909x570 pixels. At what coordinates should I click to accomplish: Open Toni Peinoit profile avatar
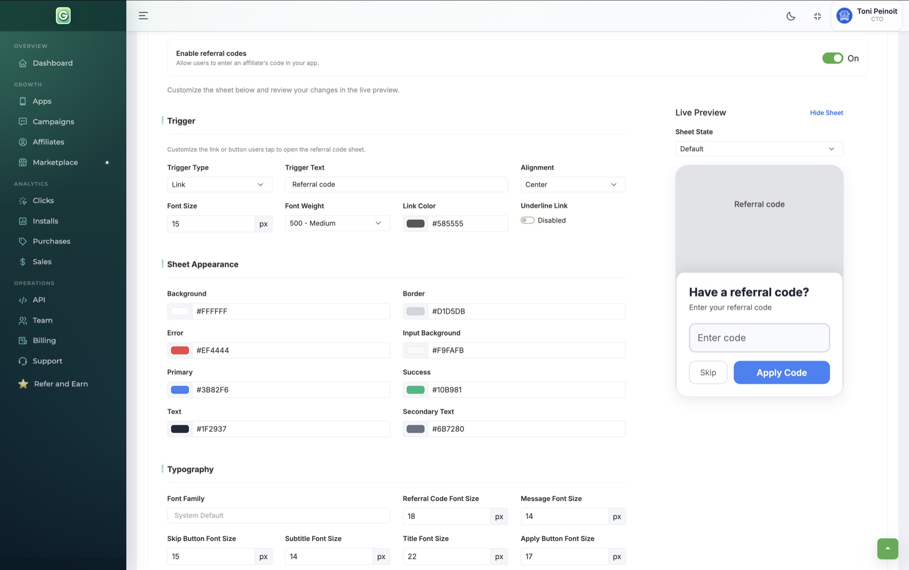844,16
